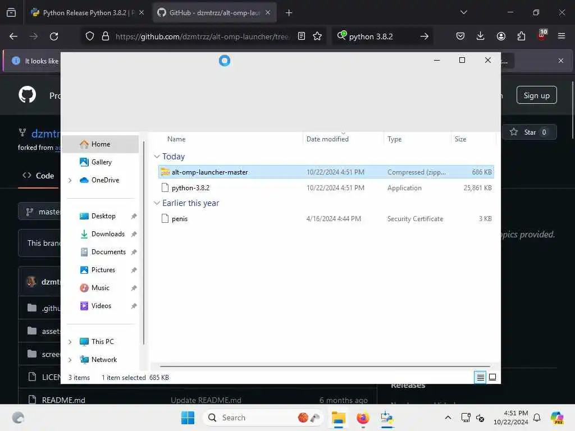Image resolution: width=575 pixels, height=431 pixels.
Task: Open master branch dropdown on GitHub
Action: click(x=40, y=212)
